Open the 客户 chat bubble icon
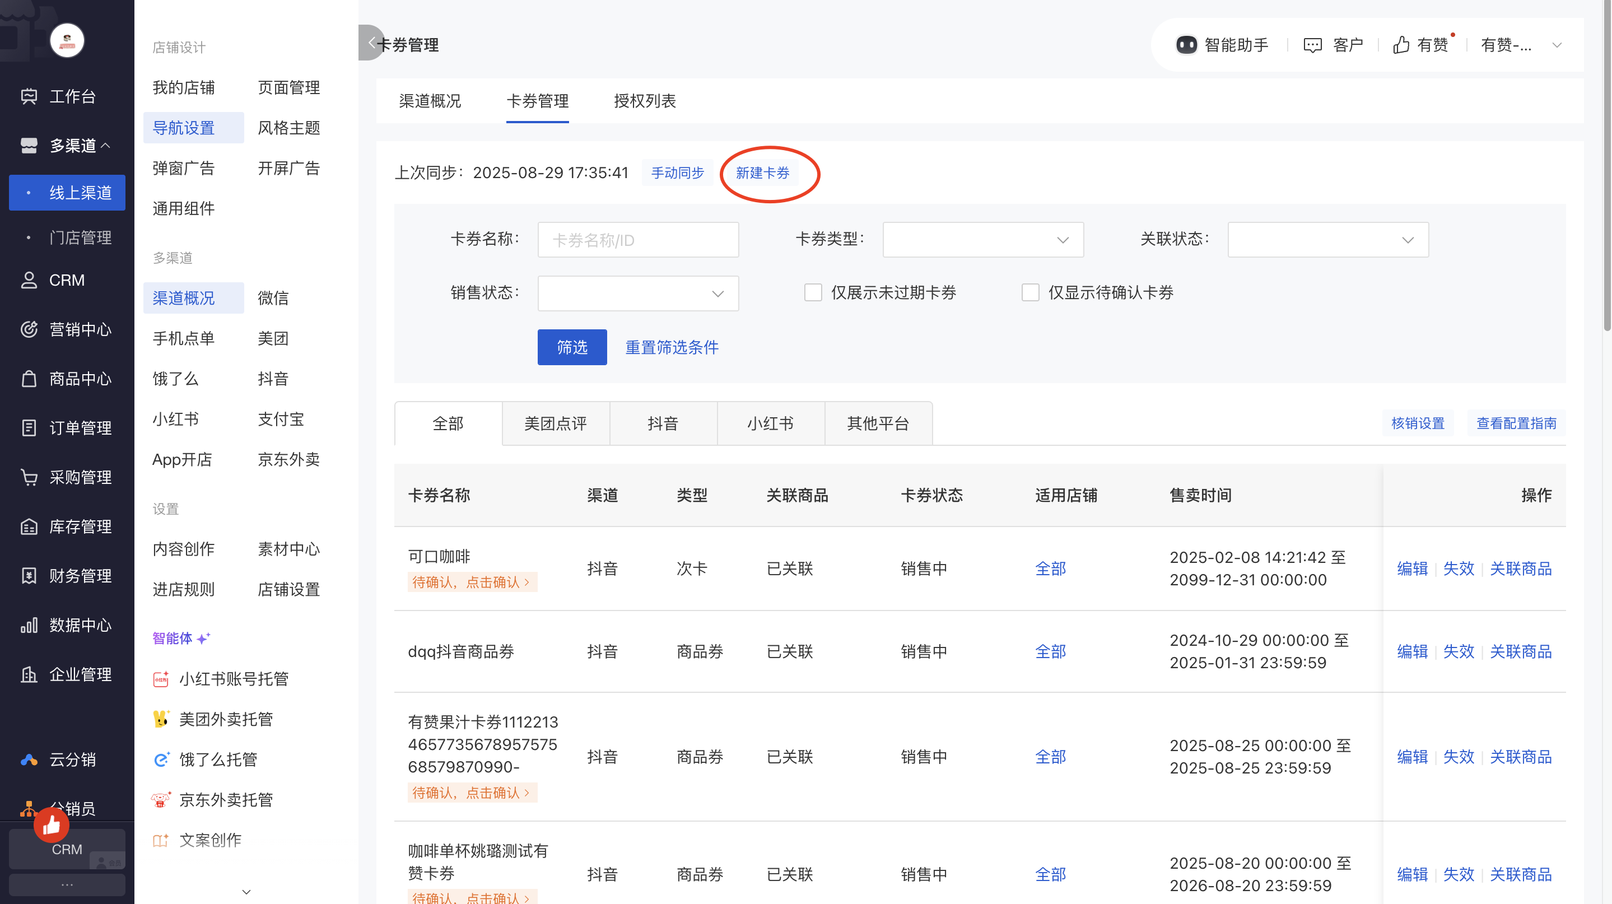The width and height of the screenshot is (1612, 904). (1312, 45)
